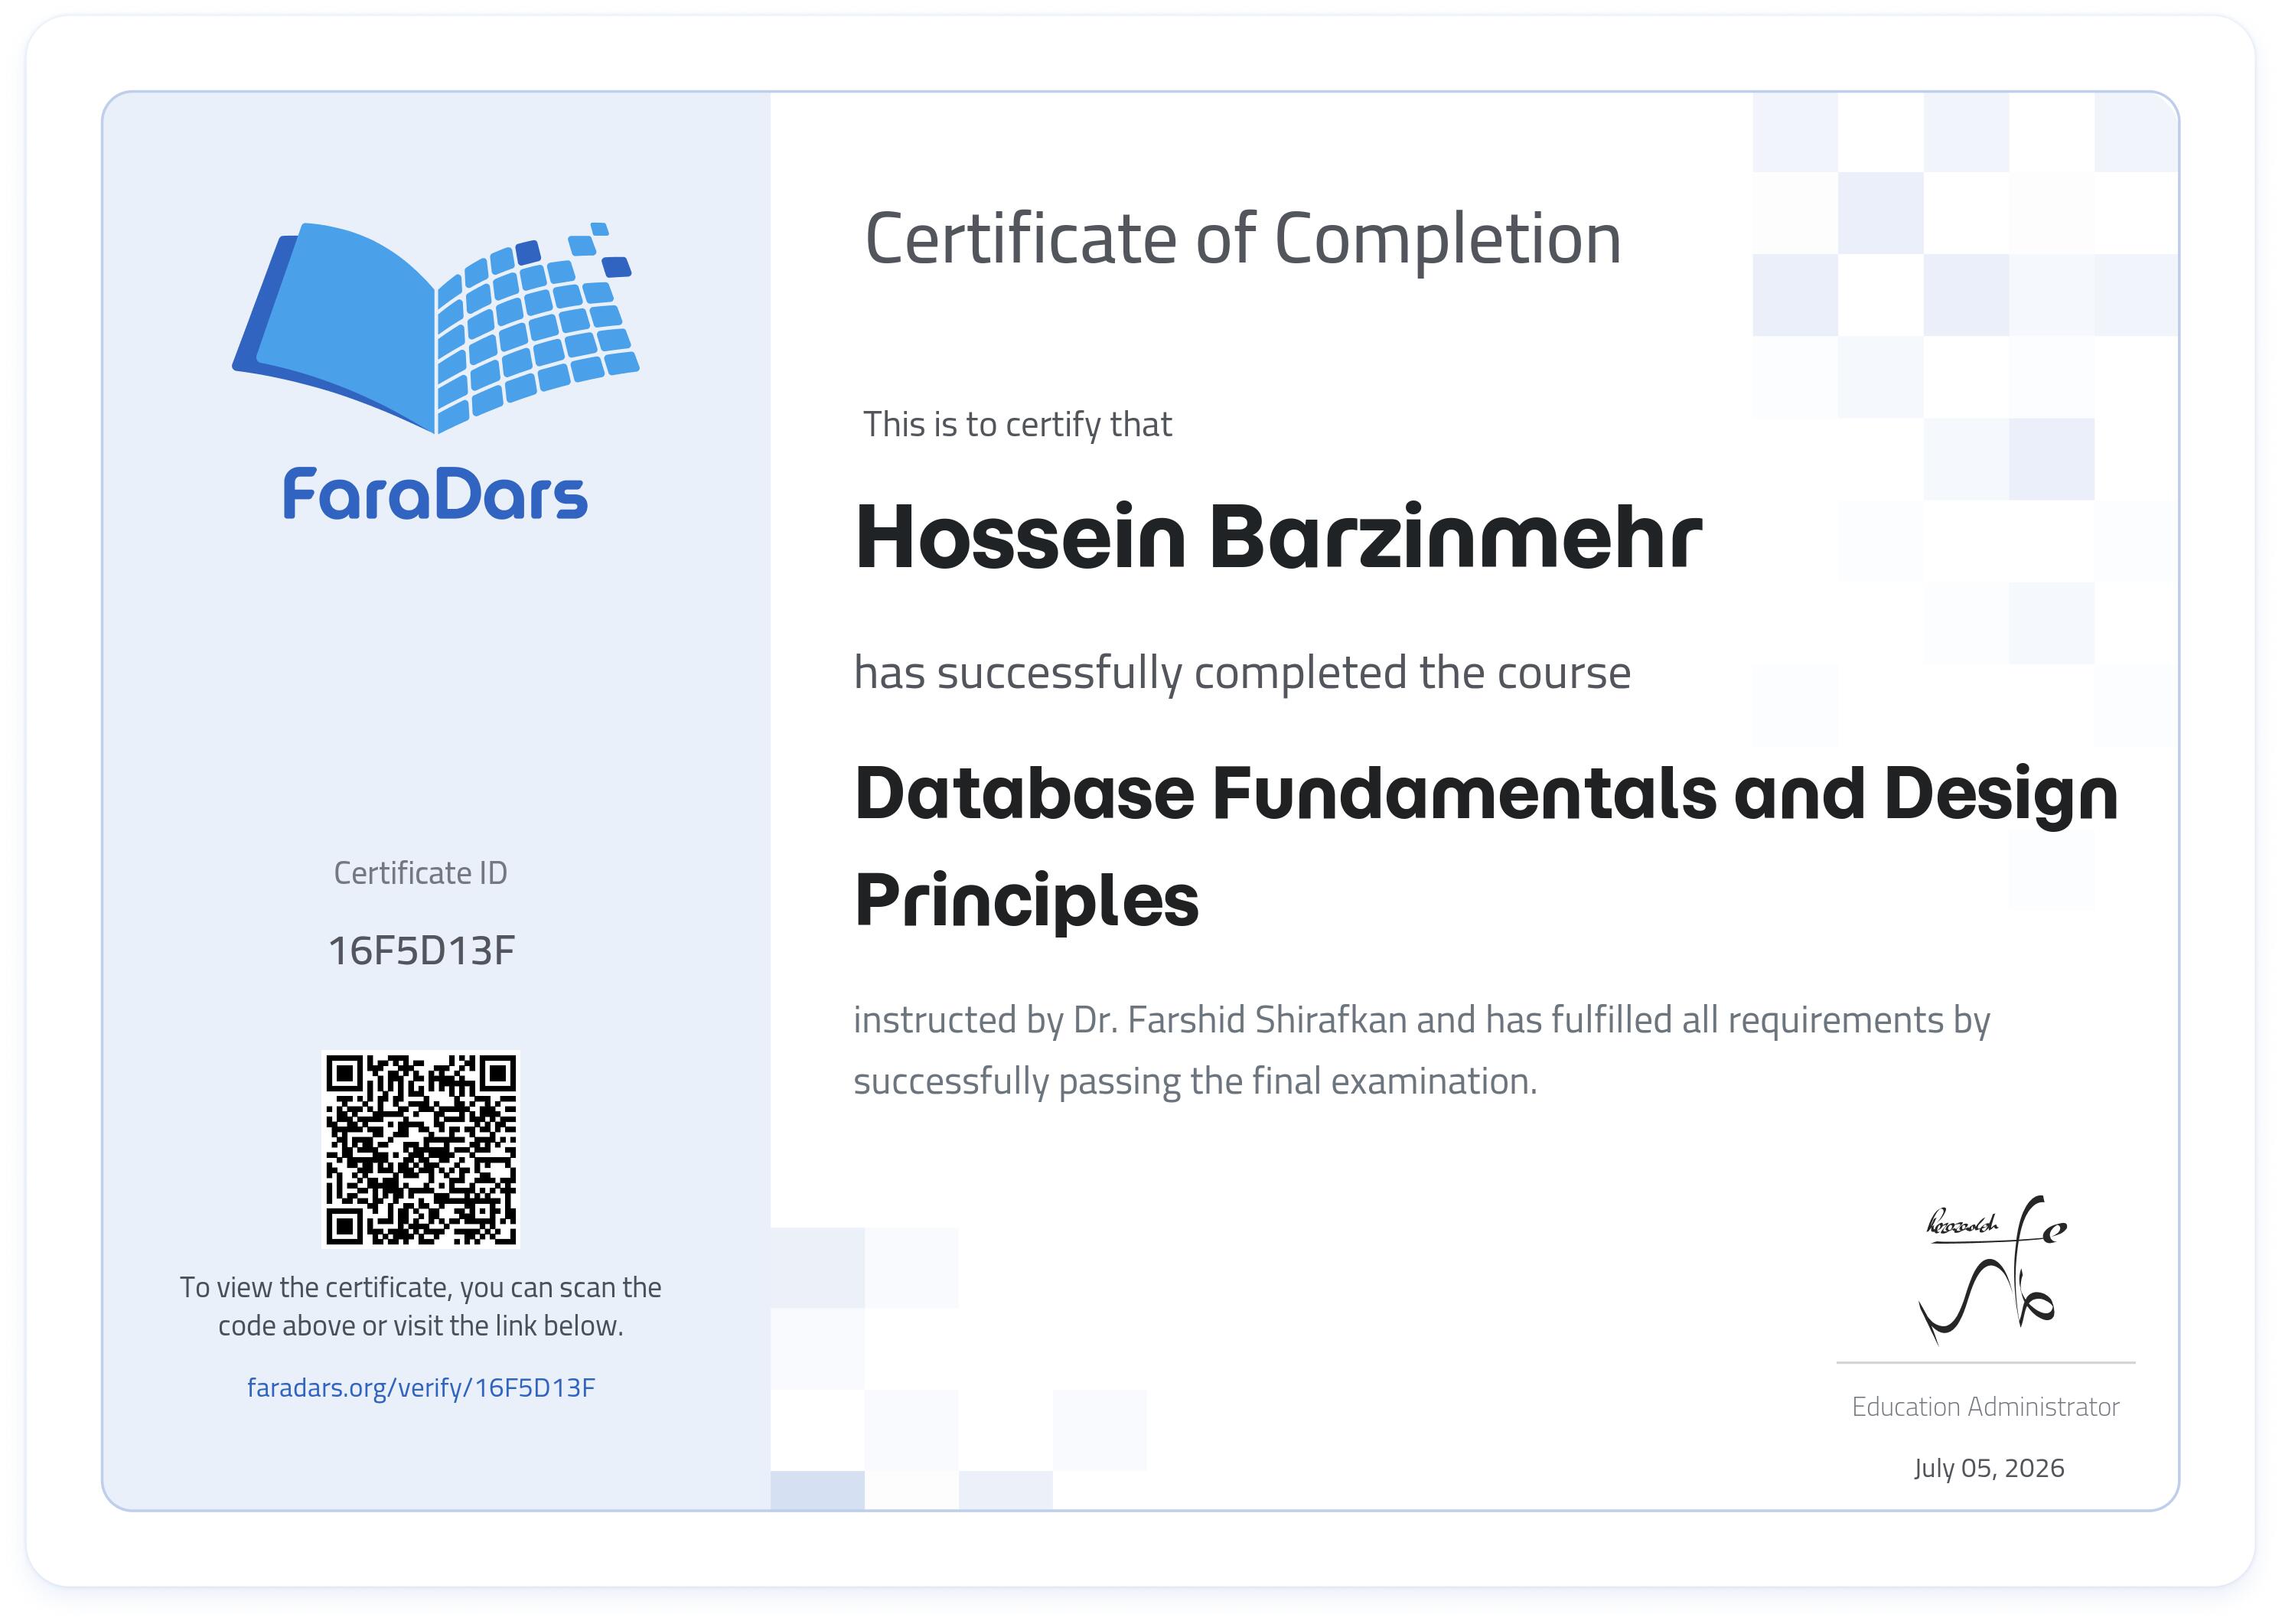The image size is (2282, 1624).
Task: Click the word 'Principles' in course title
Action: 1027,901
